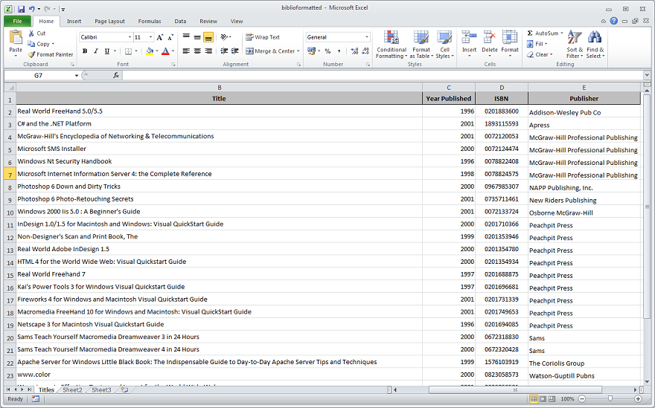Click the Middle Align icon
The image size is (655, 408).
tap(197, 36)
